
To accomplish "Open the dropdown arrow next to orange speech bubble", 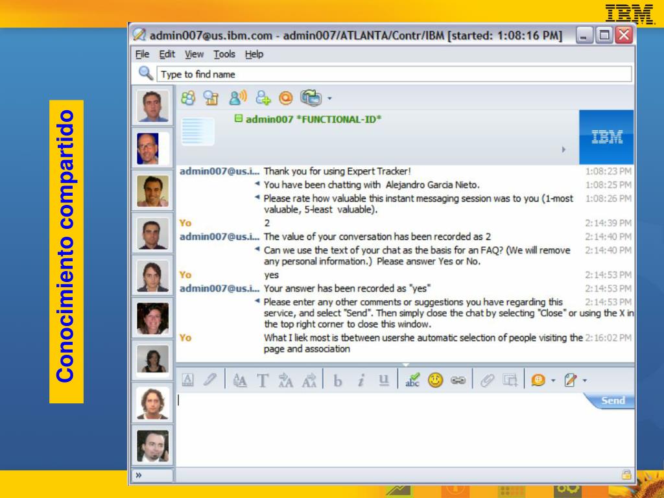I will (x=553, y=381).
